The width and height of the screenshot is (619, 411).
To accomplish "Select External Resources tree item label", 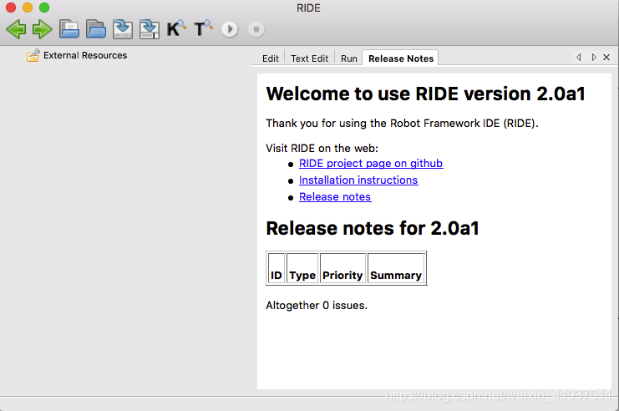I will tap(85, 55).
